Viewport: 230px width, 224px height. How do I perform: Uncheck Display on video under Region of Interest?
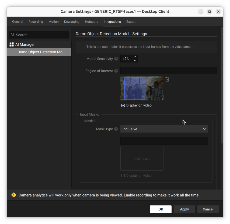123,105
